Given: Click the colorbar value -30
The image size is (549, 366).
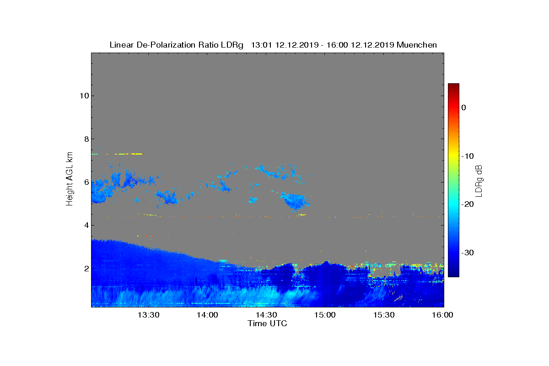Looking at the screenshot, I should coord(467,253).
